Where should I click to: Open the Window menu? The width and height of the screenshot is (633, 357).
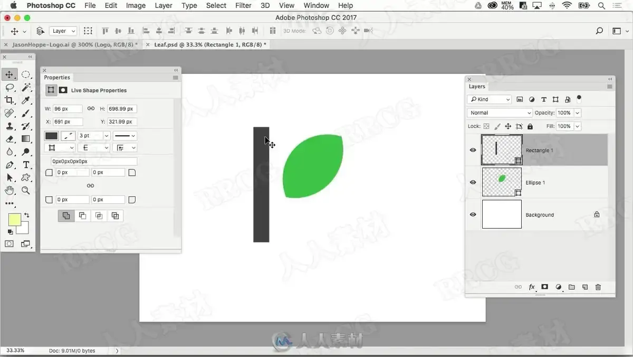pos(316,5)
